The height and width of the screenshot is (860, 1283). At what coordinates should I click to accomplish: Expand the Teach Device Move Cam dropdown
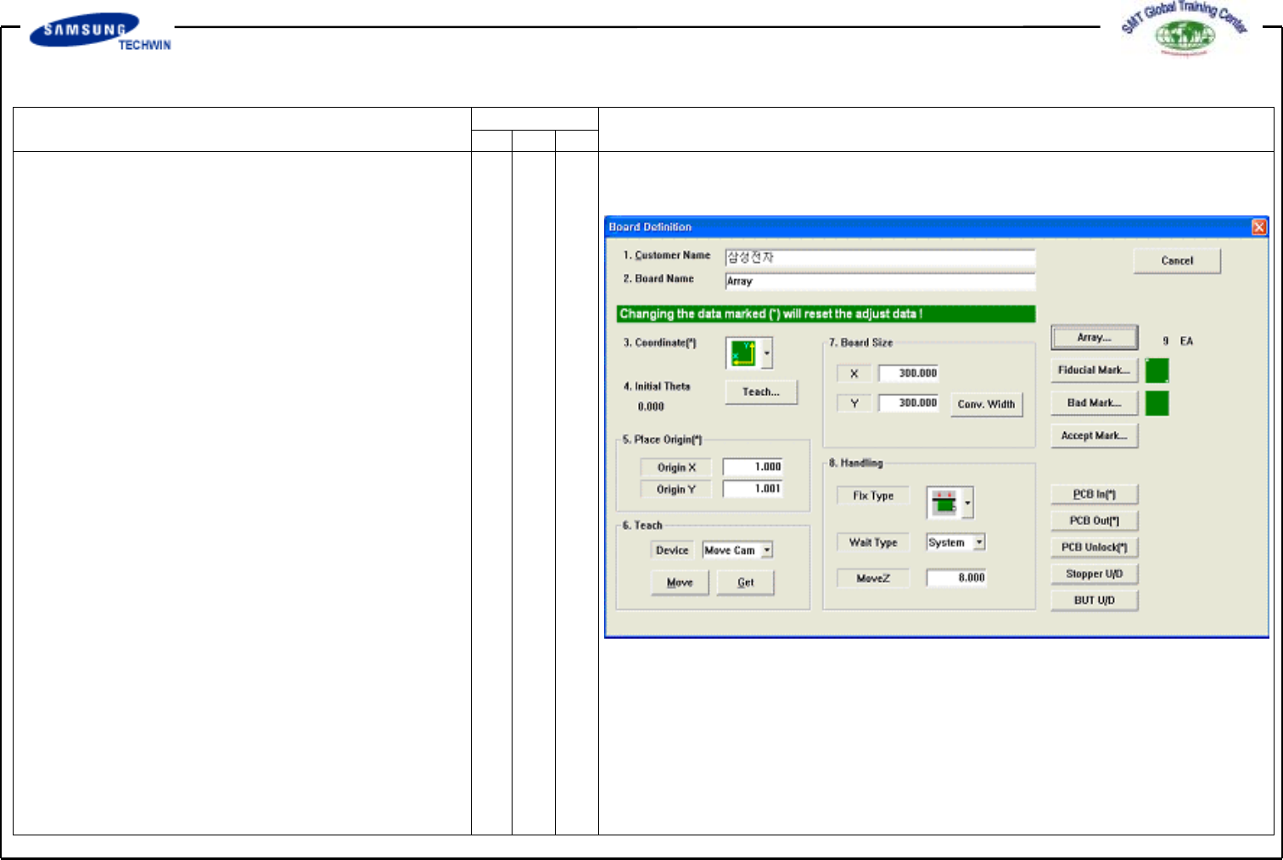pos(767,550)
